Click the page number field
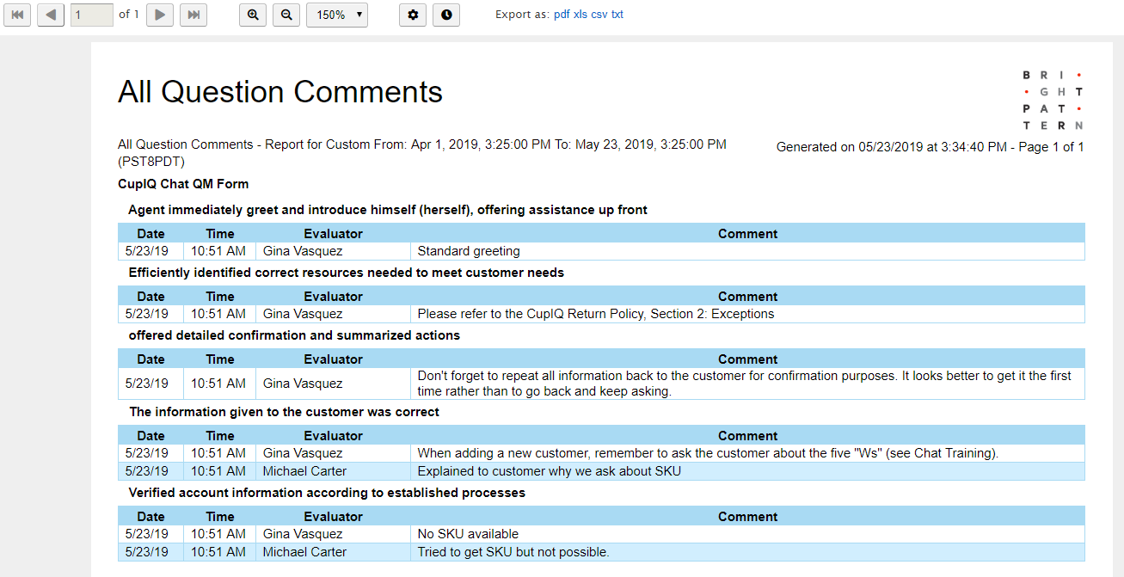This screenshot has height=577, width=1124. click(92, 15)
